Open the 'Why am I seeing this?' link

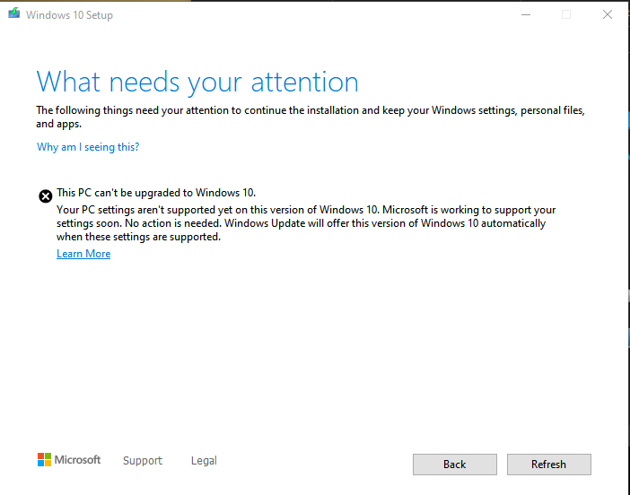coord(88,147)
